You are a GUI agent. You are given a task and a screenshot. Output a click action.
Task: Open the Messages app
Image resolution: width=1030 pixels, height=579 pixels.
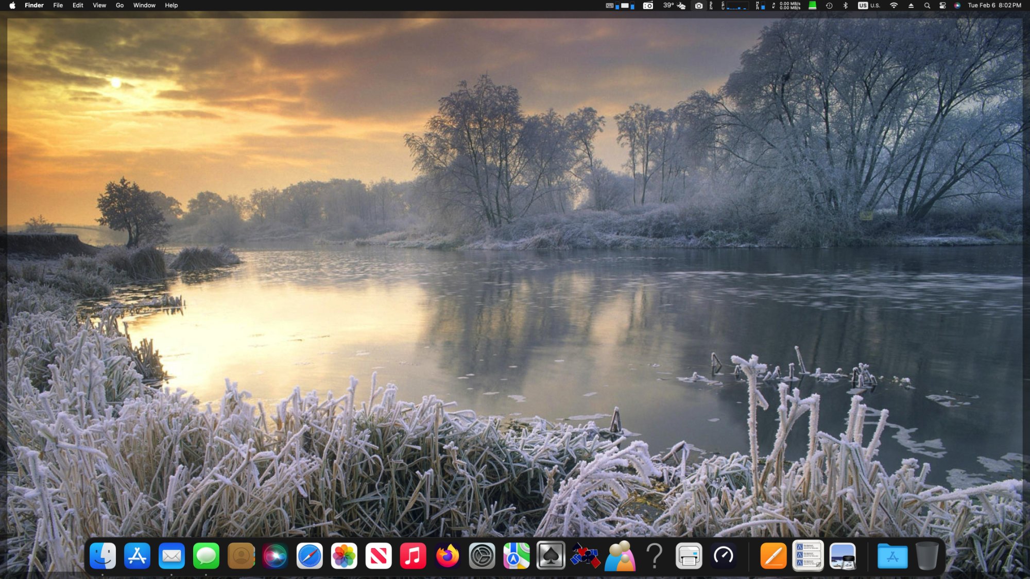click(206, 556)
